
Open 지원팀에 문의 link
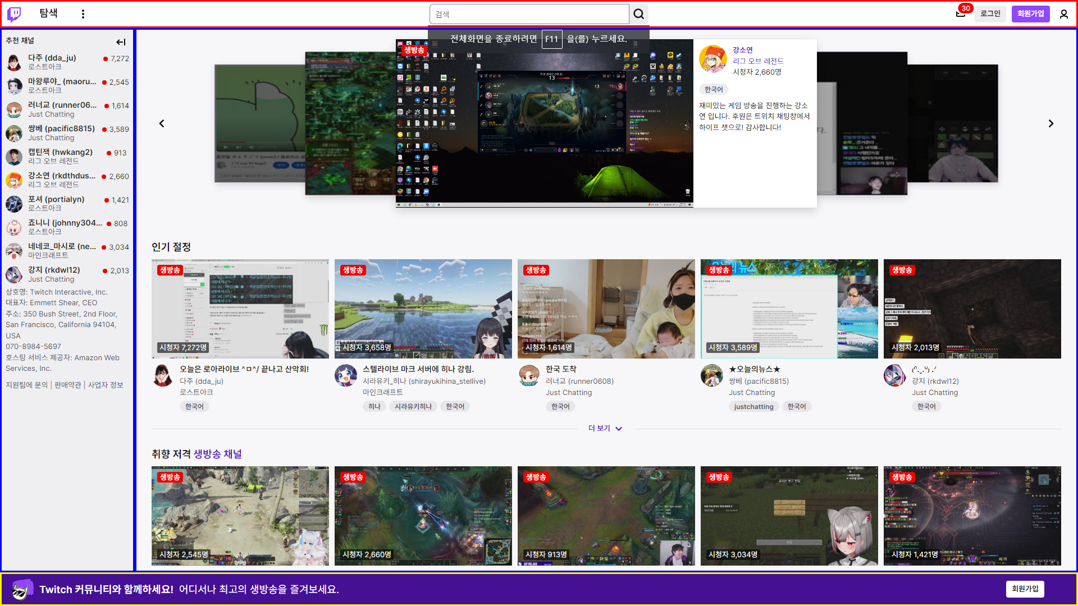click(27, 385)
